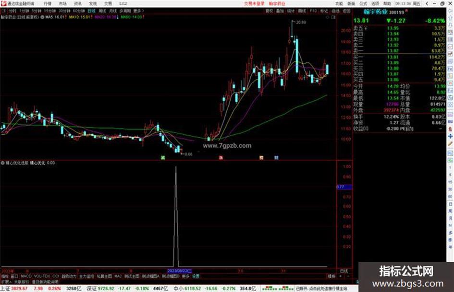The height and width of the screenshot is (292, 454).
Task: Click the orange event marker under chart
Action: 261,158
